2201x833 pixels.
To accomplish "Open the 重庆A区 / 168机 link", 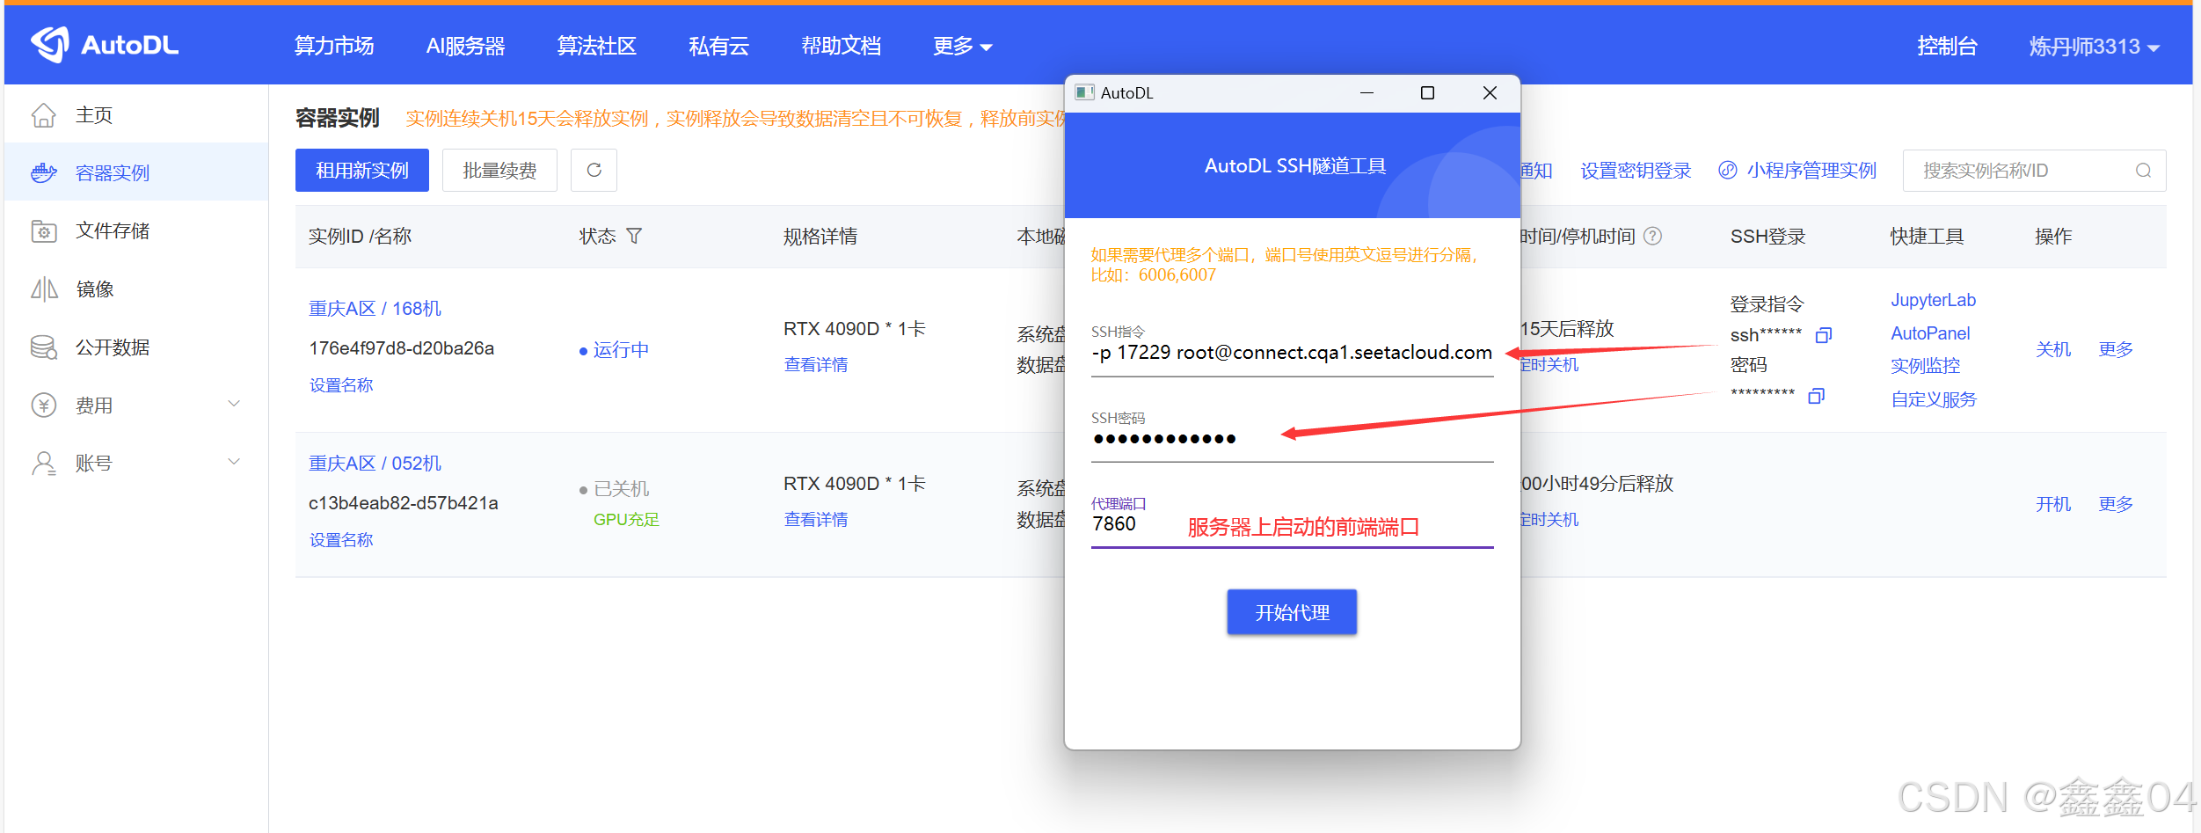I will pyautogui.click(x=375, y=309).
